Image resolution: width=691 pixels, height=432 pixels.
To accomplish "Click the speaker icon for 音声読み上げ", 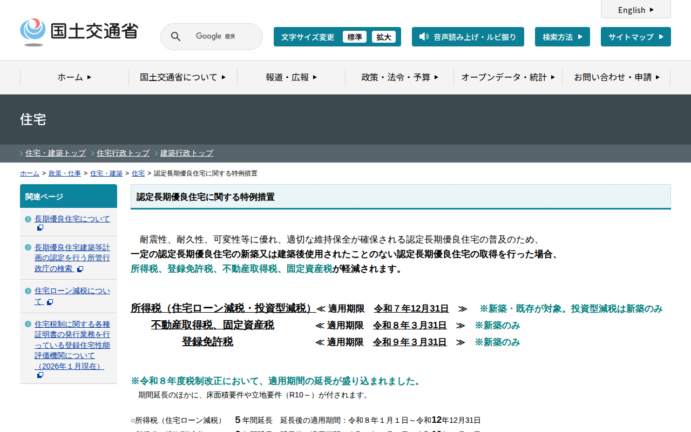I will click(x=424, y=37).
